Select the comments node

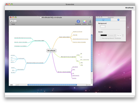[74, 78]
